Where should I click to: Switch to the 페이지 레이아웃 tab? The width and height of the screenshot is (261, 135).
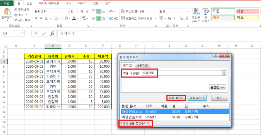coord(49,3)
